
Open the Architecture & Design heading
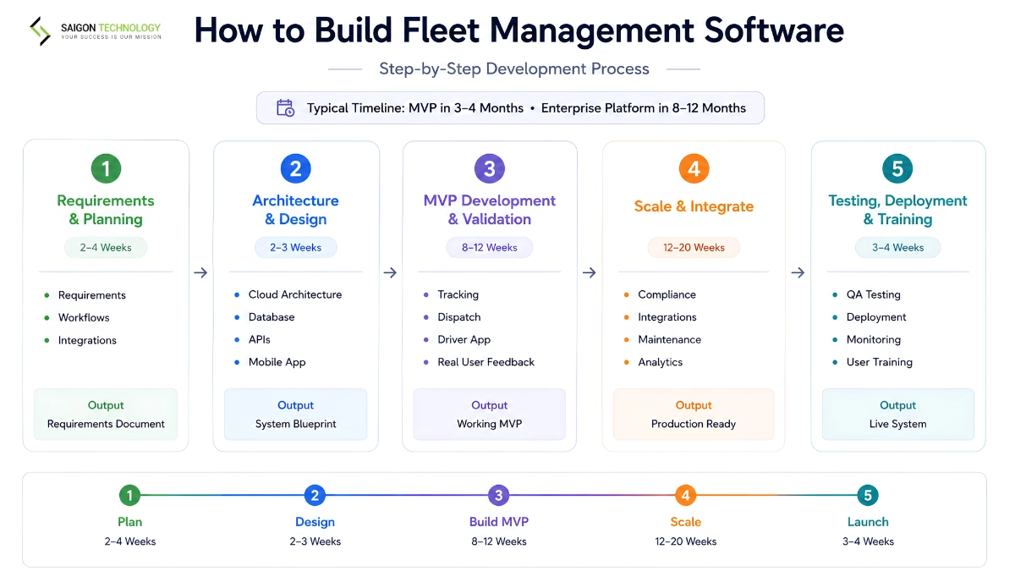[x=295, y=210]
